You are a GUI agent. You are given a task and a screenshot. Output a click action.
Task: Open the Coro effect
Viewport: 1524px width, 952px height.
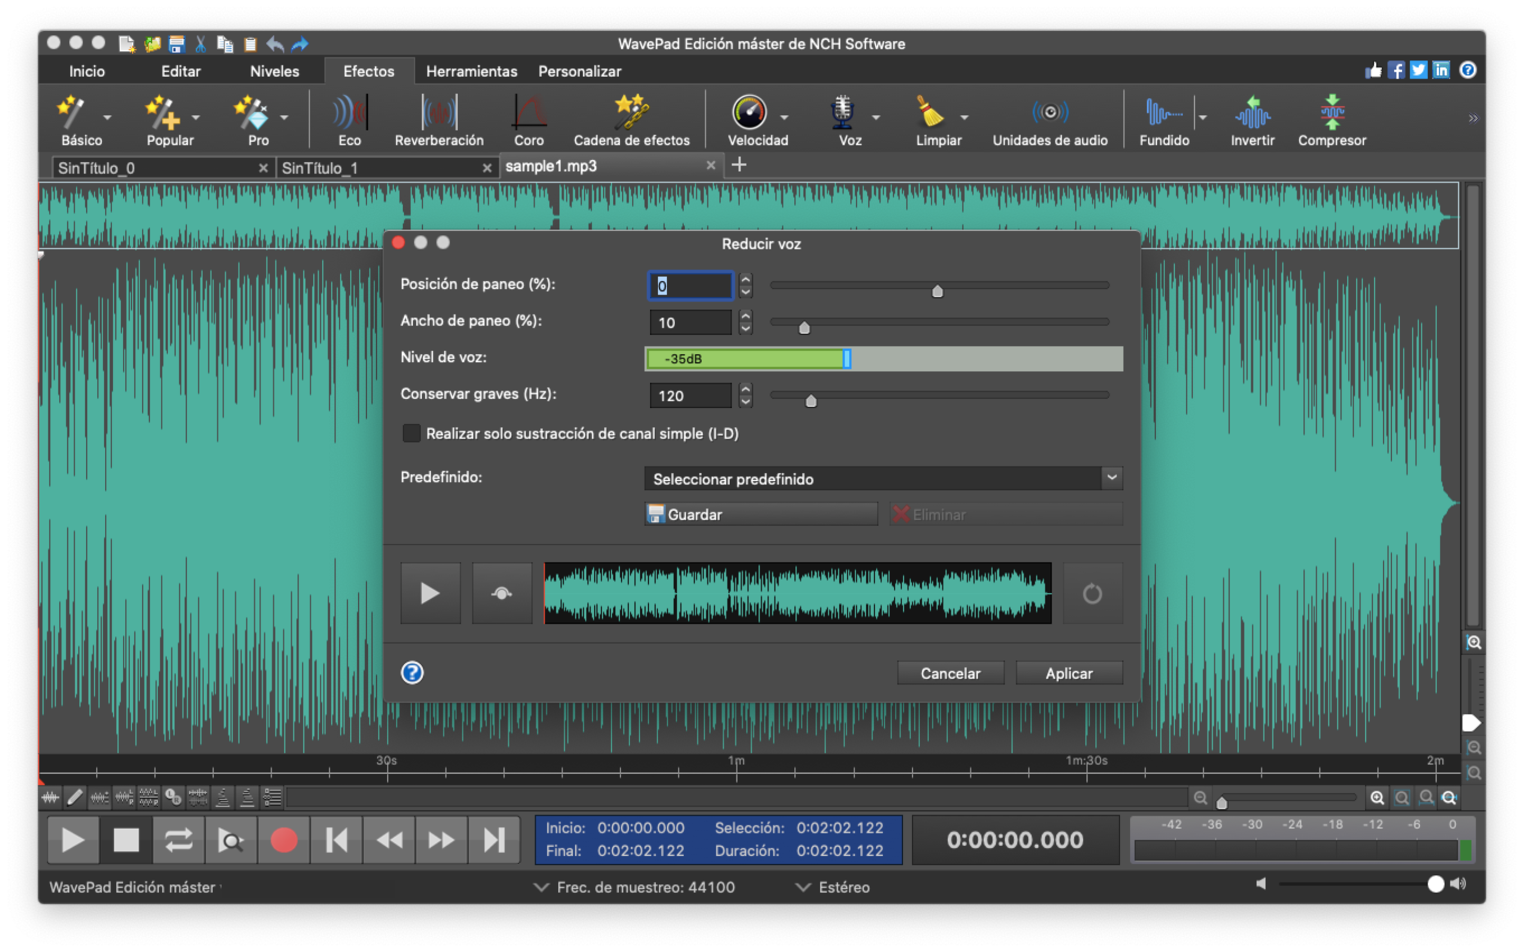[x=528, y=120]
